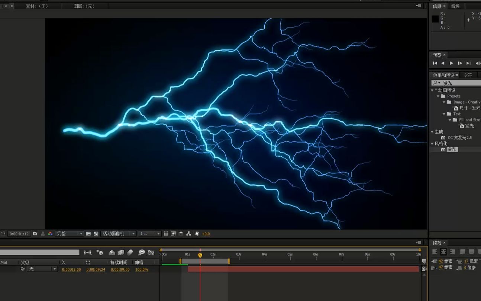Click the fast previews lightning icon
Image resolution: width=481 pixels, height=301 pixels.
click(173, 234)
